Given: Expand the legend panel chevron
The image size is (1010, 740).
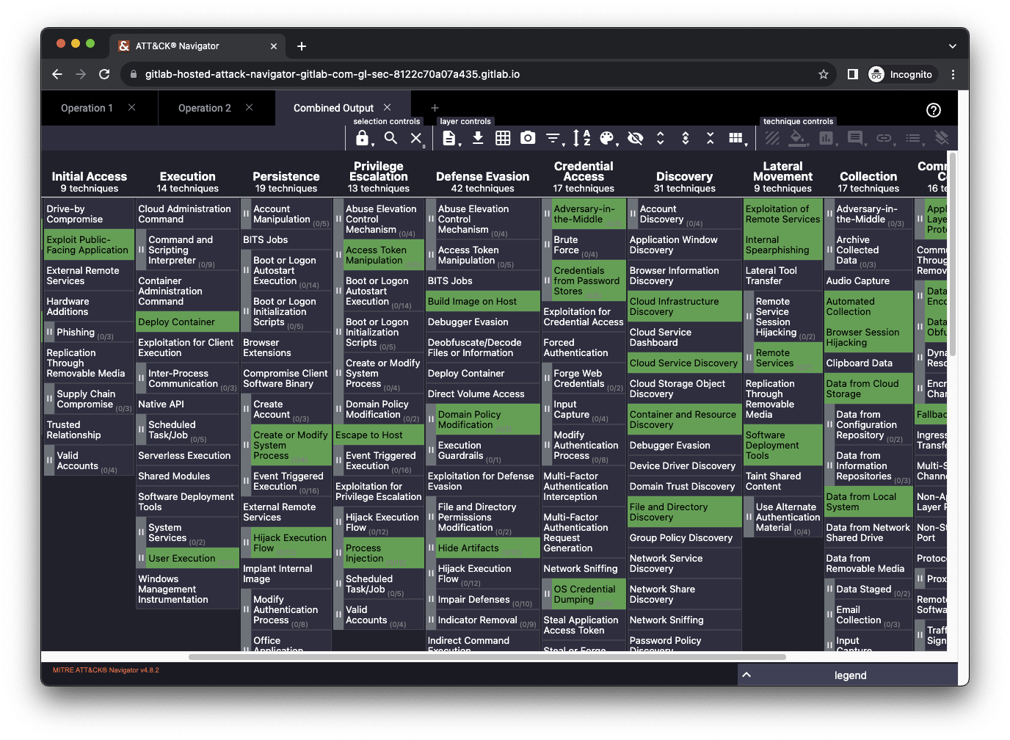Looking at the screenshot, I should pyautogui.click(x=746, y=675).
